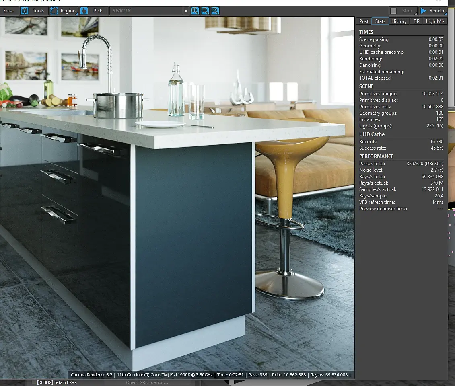This screenshot has width=455, height=386.
Task: Click Open EXRs location button
Action: click(x=147, y=382)
